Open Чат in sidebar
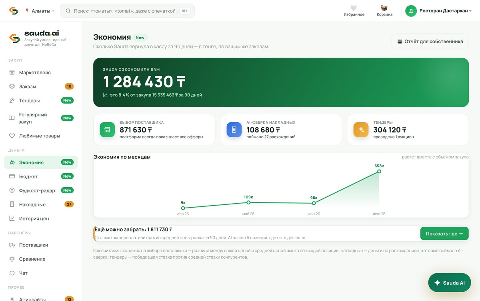Screen dimensions: 480x301 (x=41, y=273)
